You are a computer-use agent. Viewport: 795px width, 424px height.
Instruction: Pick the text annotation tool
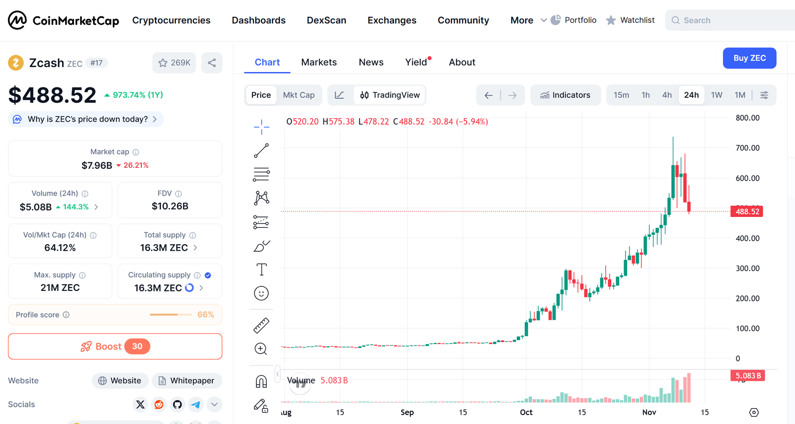[x=261, y=270]
